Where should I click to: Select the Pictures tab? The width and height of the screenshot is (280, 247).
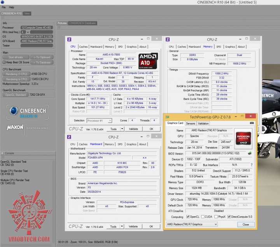pyautogui.click(x=62, y=23)
